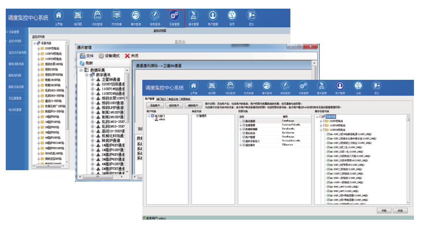
Task: Click 删除用户 button
Action: tap(193, 104)
